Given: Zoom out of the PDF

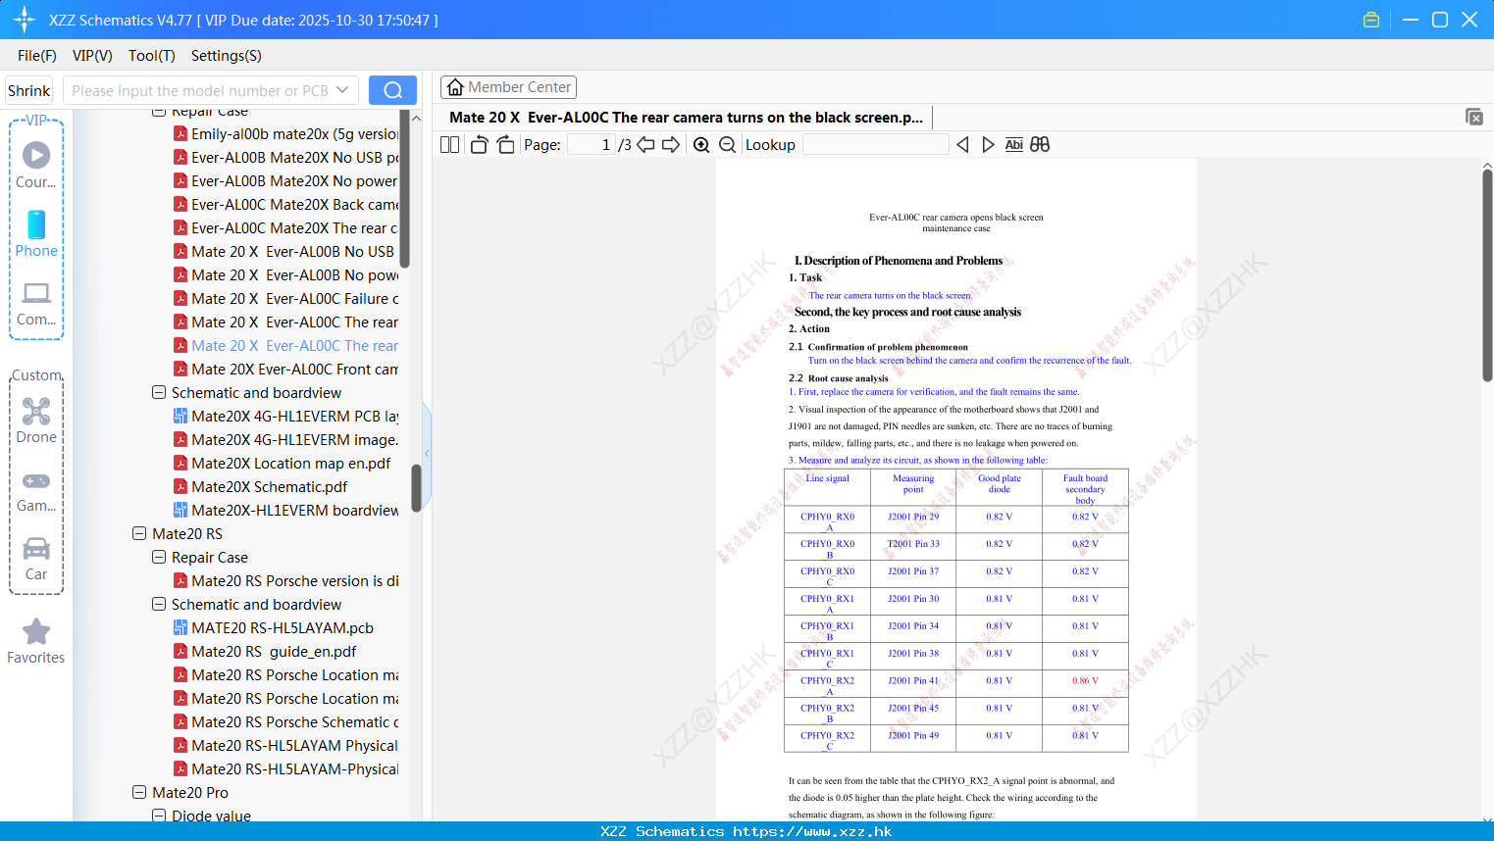Looking at the screenshot, I should click(x=728, y=144).
